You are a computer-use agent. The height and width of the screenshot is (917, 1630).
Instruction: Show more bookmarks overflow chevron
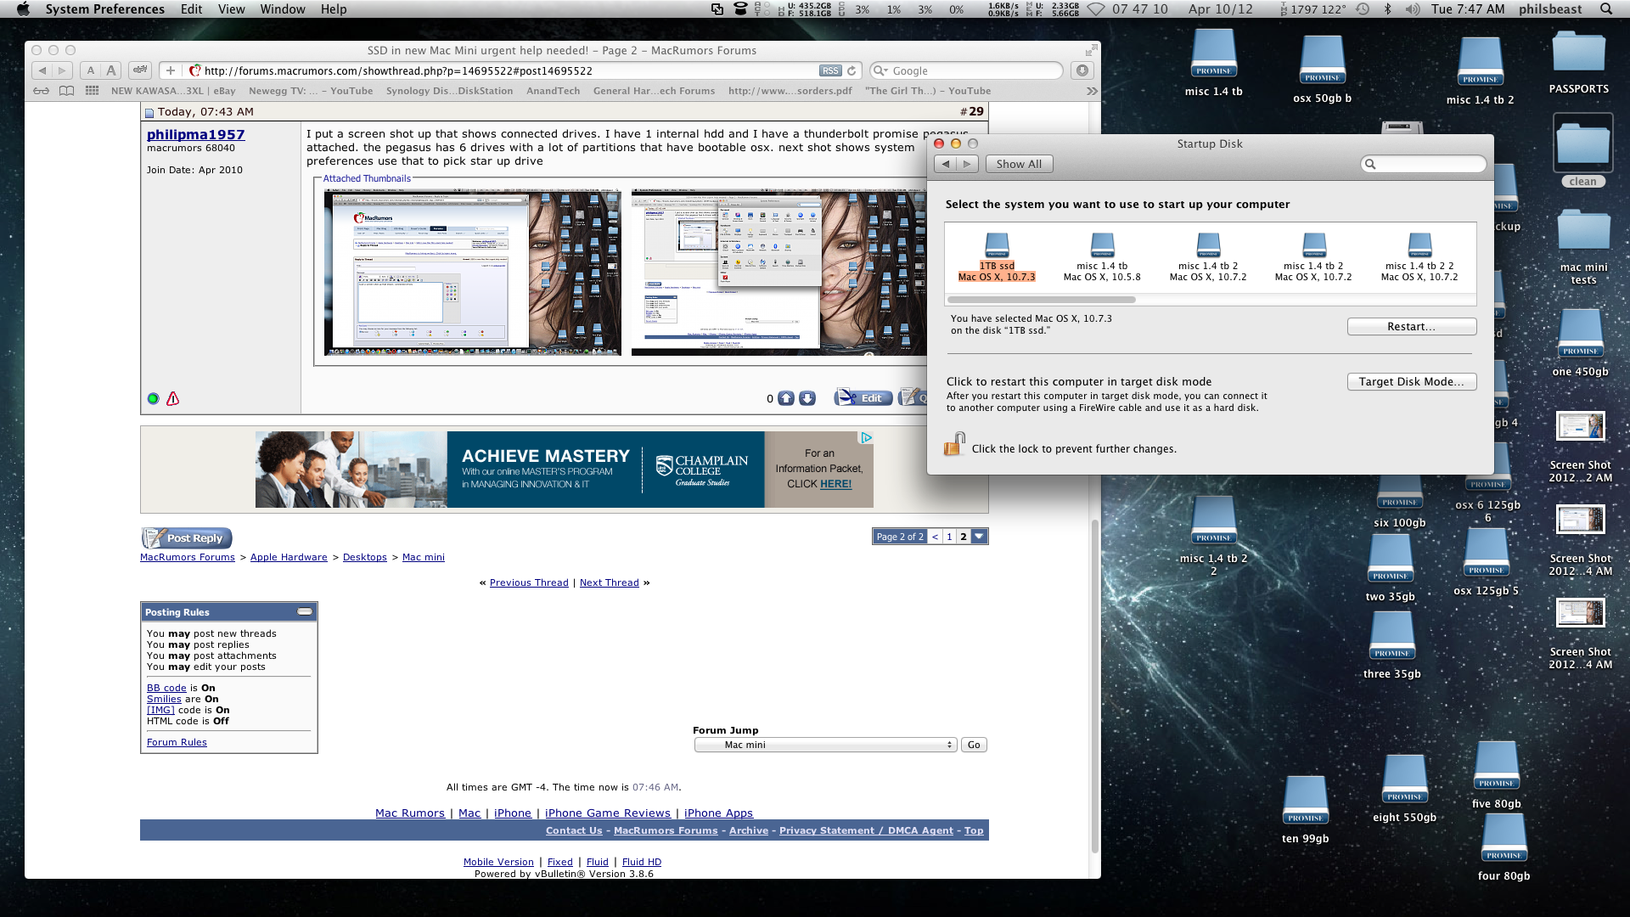(x=1092, y=91)
